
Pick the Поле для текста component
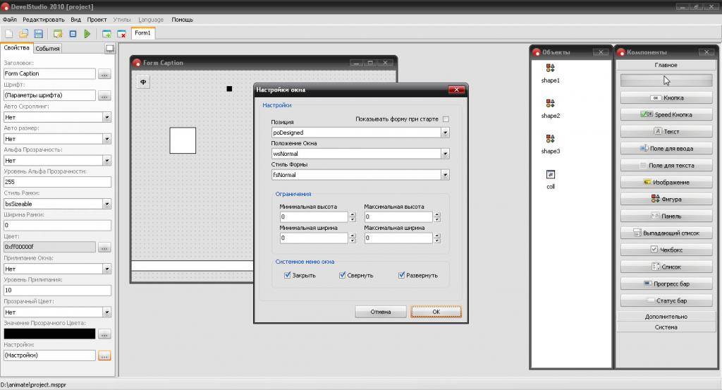666,165
